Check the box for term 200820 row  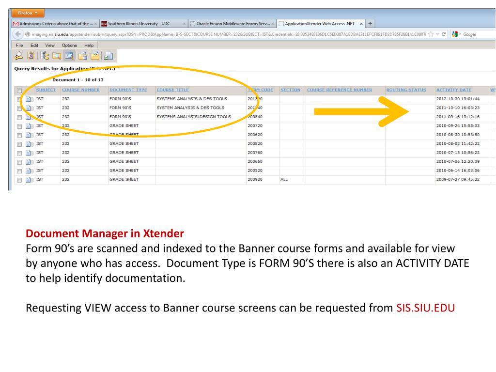(x=19, y=144)
